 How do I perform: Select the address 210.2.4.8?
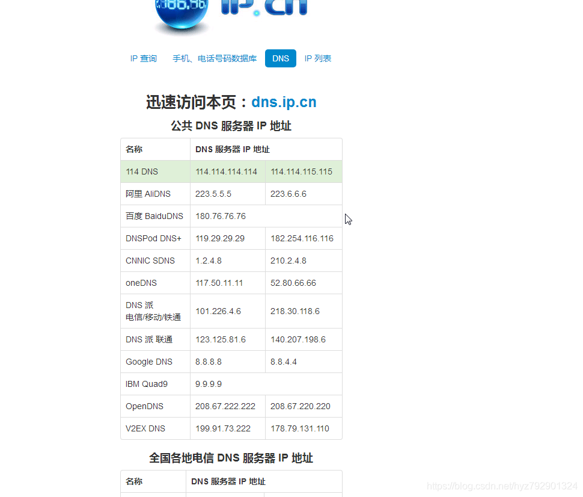coord(288,261)
